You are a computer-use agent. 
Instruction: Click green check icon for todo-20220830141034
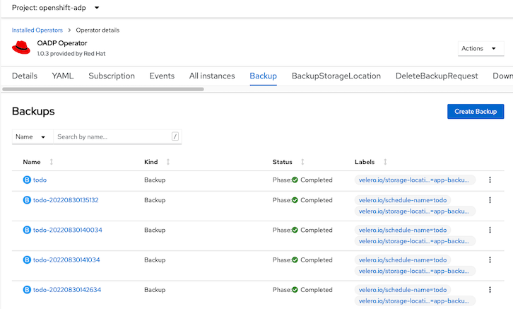295,260
